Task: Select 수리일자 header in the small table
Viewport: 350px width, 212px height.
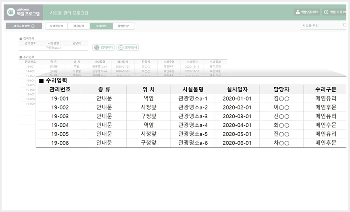Action: [x=192, y=62]
